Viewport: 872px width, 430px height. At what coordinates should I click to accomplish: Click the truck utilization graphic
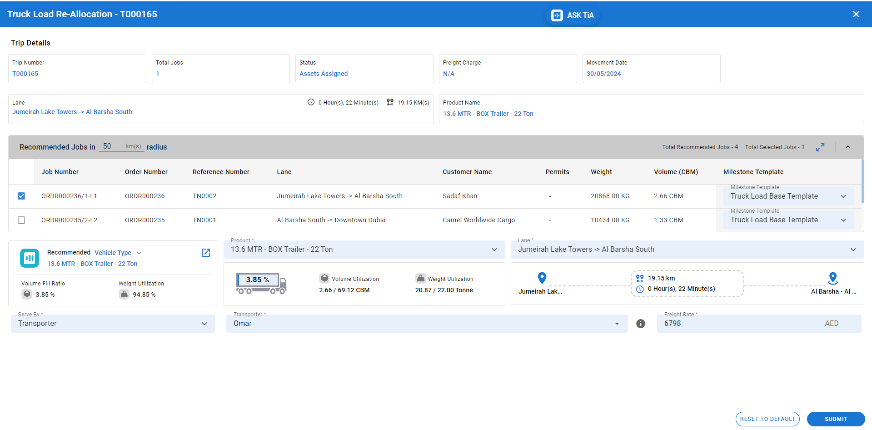pos(261,284)
